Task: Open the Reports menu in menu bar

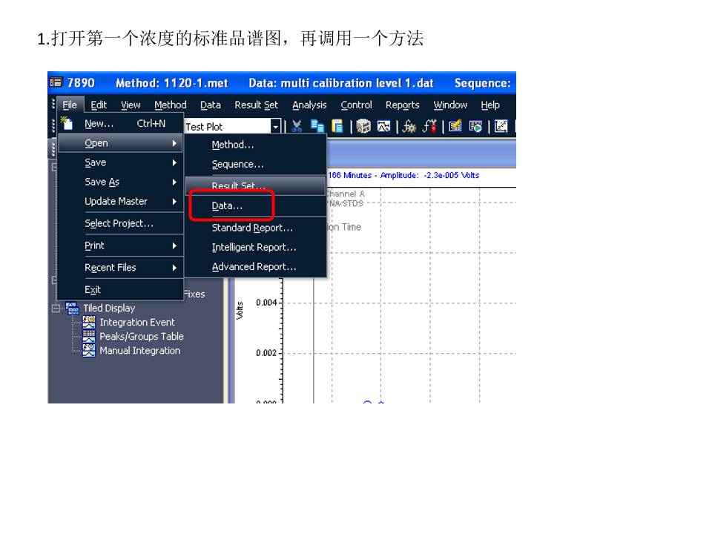Action: pyautogui.click(x=402, y=105)
